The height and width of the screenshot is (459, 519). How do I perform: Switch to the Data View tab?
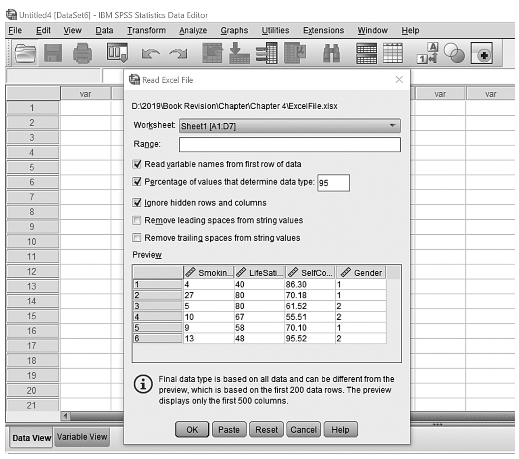(31, 438)
